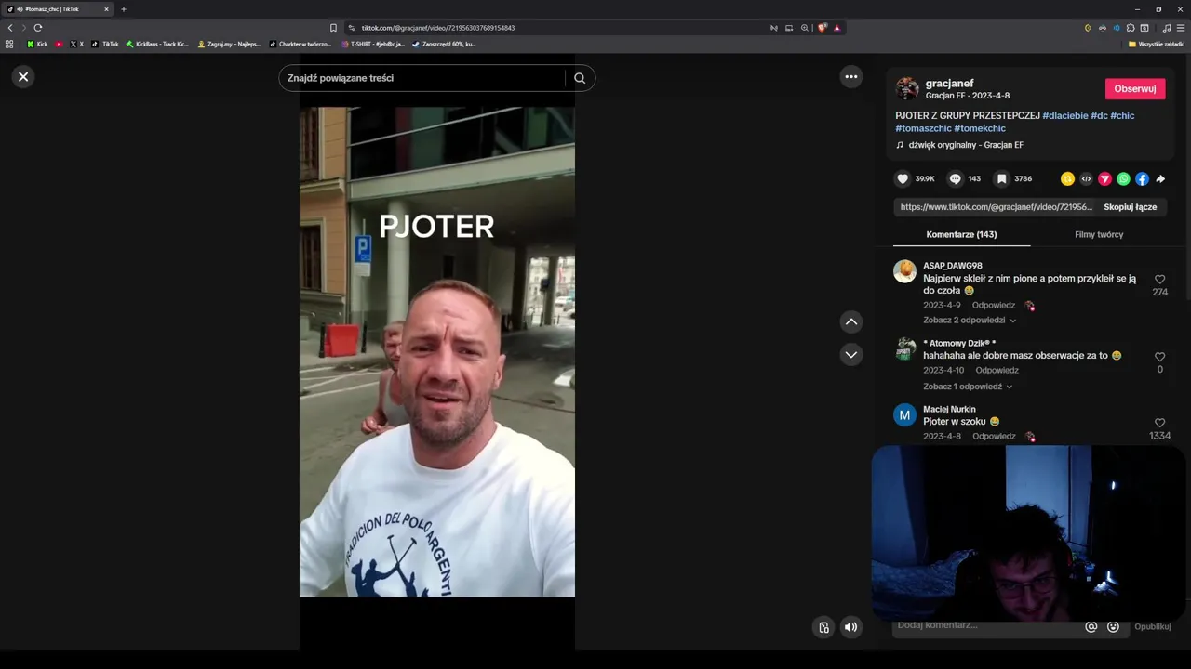Reply to ASAP_DAWG98 via Odpowiedz
The image size is (1191, 669).
coord(994,306)
